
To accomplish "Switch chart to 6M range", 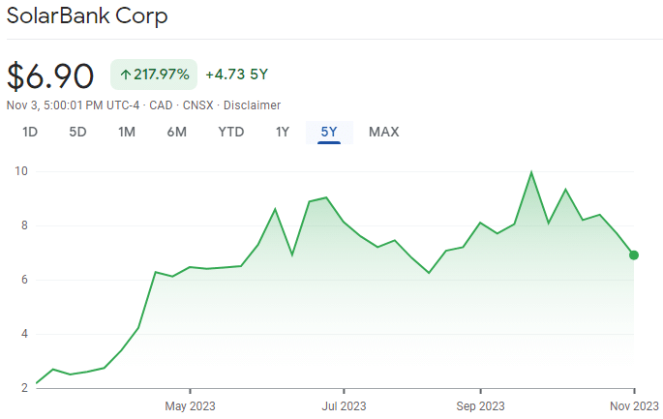I will pyautogui.click(x=177, y=132).
